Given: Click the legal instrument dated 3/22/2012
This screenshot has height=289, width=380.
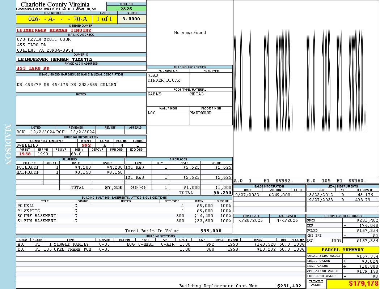Looking at the screenshot, I should [342, 195].
